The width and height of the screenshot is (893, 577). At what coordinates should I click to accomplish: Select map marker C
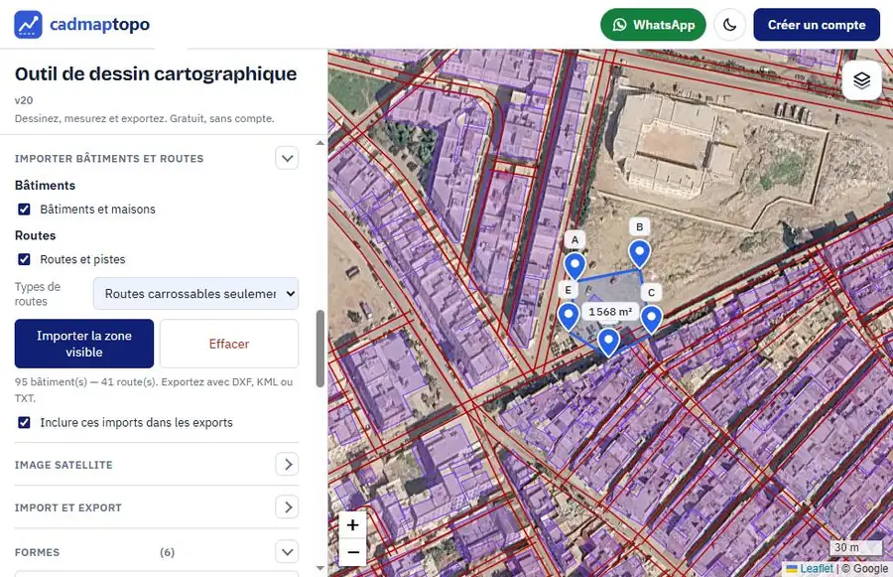click(x=652, y=319)
